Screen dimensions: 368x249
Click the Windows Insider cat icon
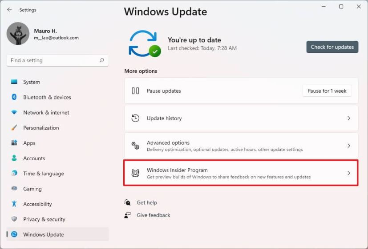point(135,173)
